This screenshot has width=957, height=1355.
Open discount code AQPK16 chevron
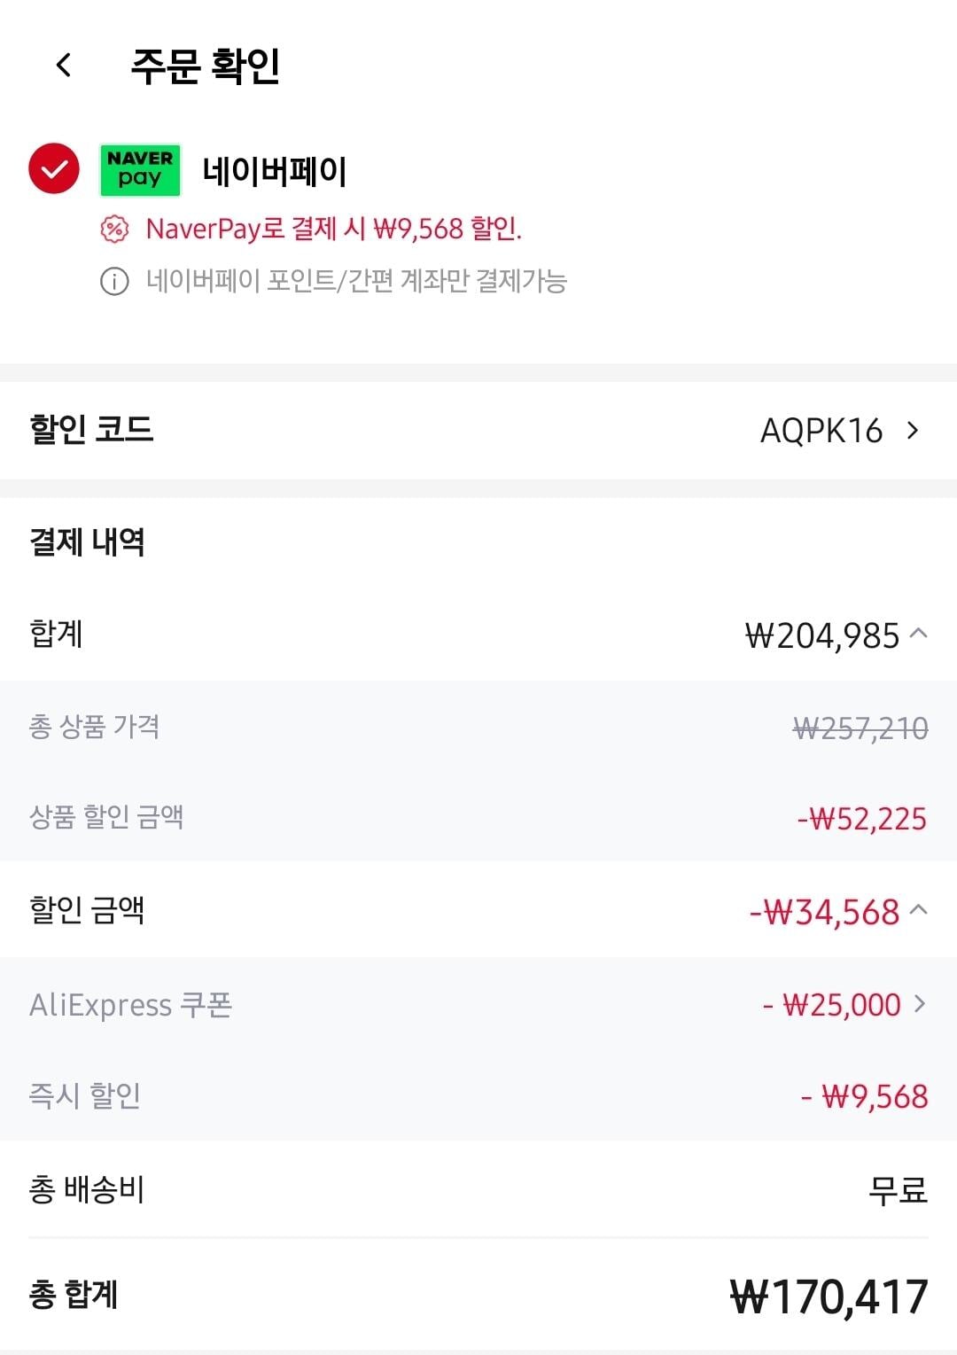(x=913, y=431)
